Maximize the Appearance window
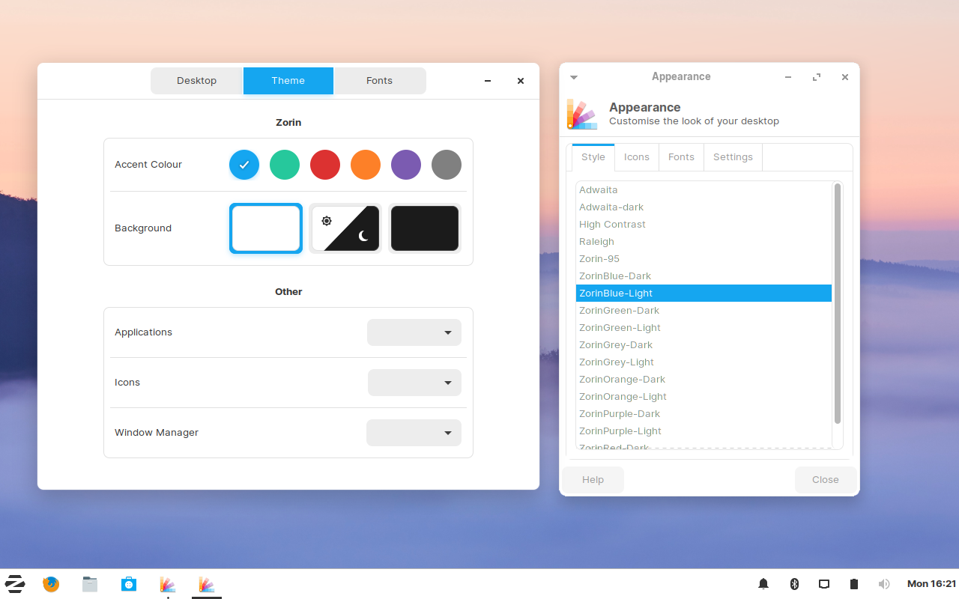 (x=817, y=77)
